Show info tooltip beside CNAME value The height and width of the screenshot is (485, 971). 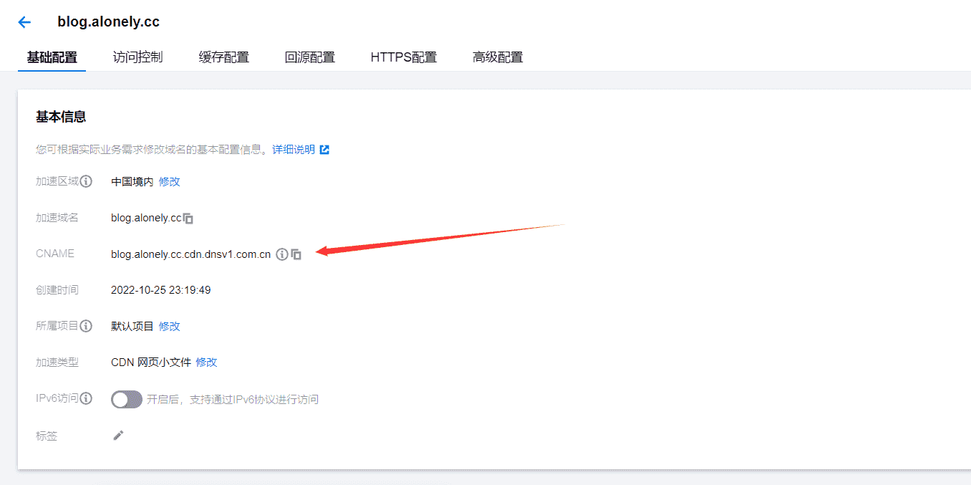(282, 254)
